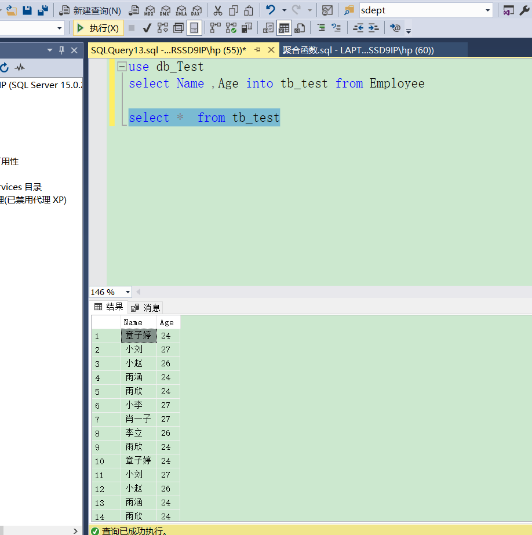
Task: Display the Estimated Execution Plan
Action: click(163, 28)
